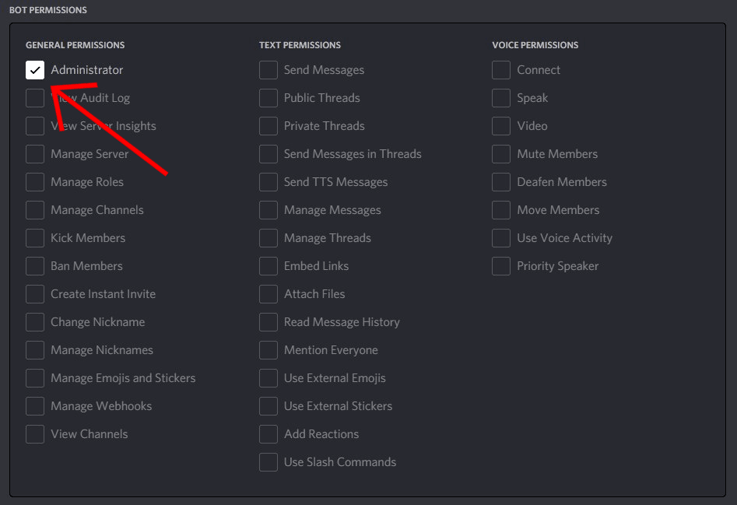Check Manage Emojis and Stickers
737x505 pixels.
point(35,377)
